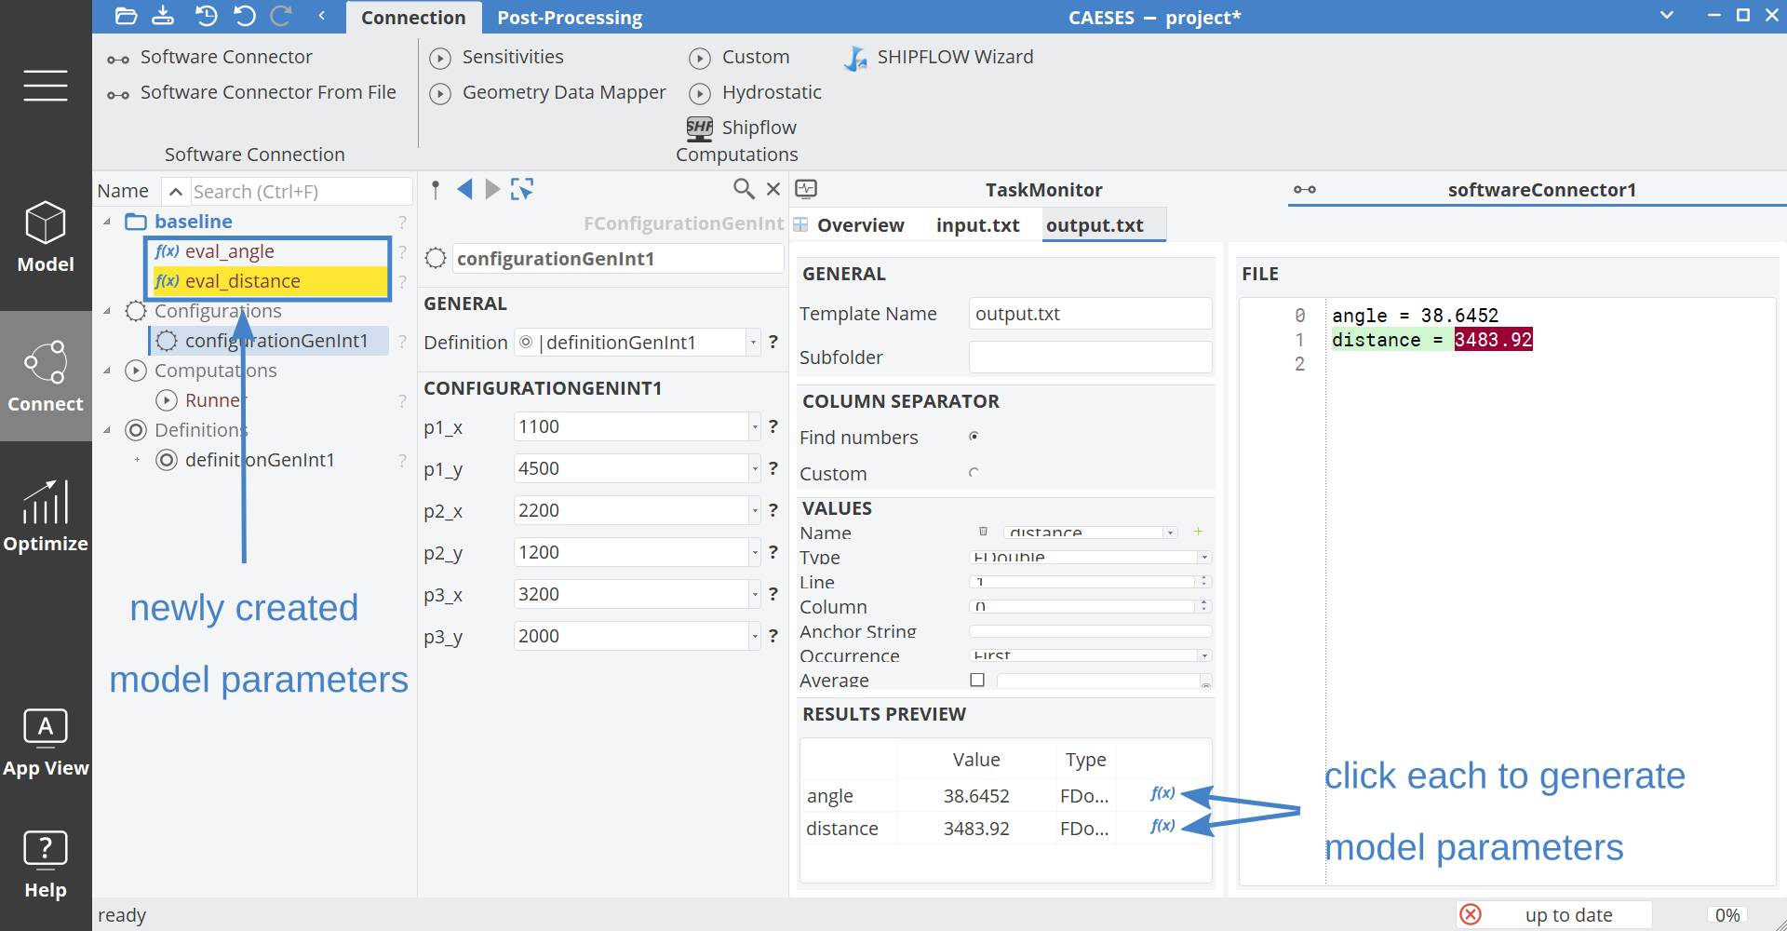Toggle the Name sort arrow in tree header
The width and height of the screenshot is (1787, 931).
click(x=176, y=192)
